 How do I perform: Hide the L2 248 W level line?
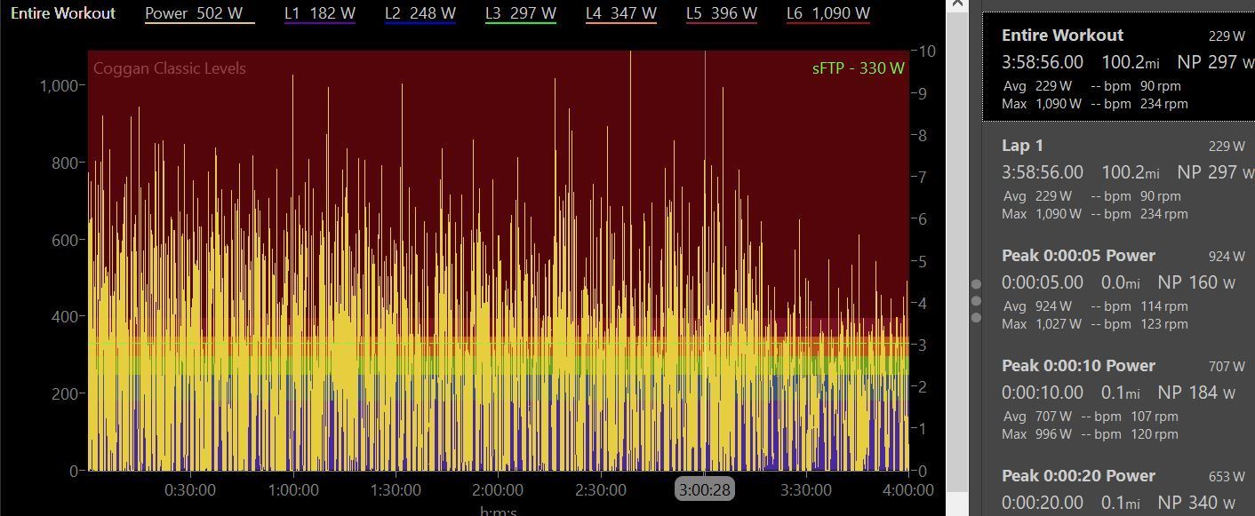click(420, 13)
